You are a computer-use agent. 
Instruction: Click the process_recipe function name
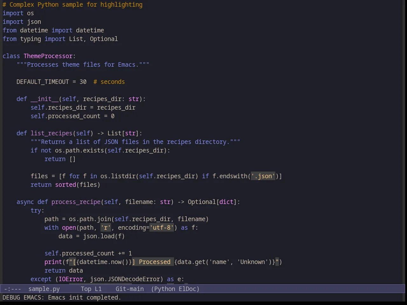76,202
